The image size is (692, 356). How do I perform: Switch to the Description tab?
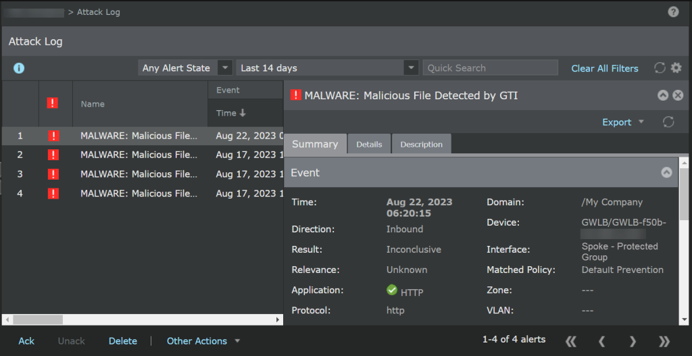point(422,145)
